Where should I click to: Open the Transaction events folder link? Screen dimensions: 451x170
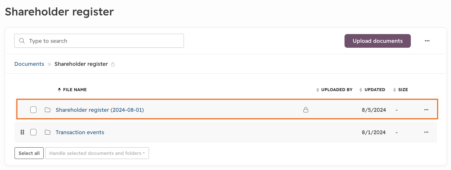[x=80, y=132]
